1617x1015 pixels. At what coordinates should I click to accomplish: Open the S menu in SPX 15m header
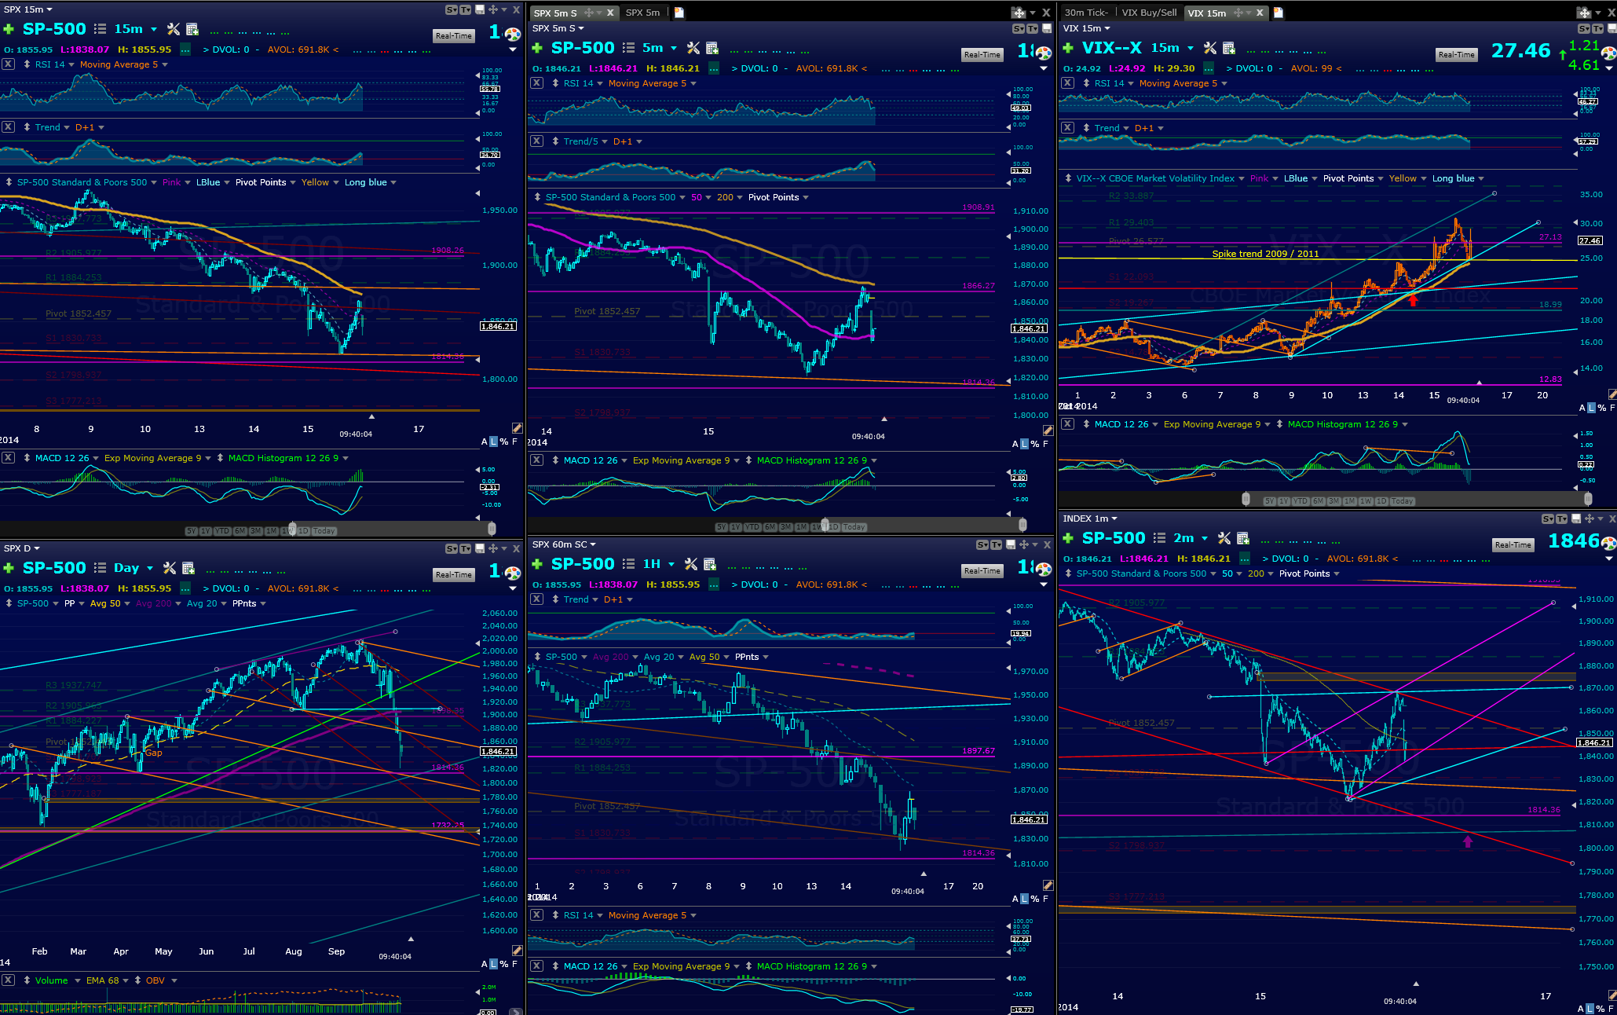451,10
